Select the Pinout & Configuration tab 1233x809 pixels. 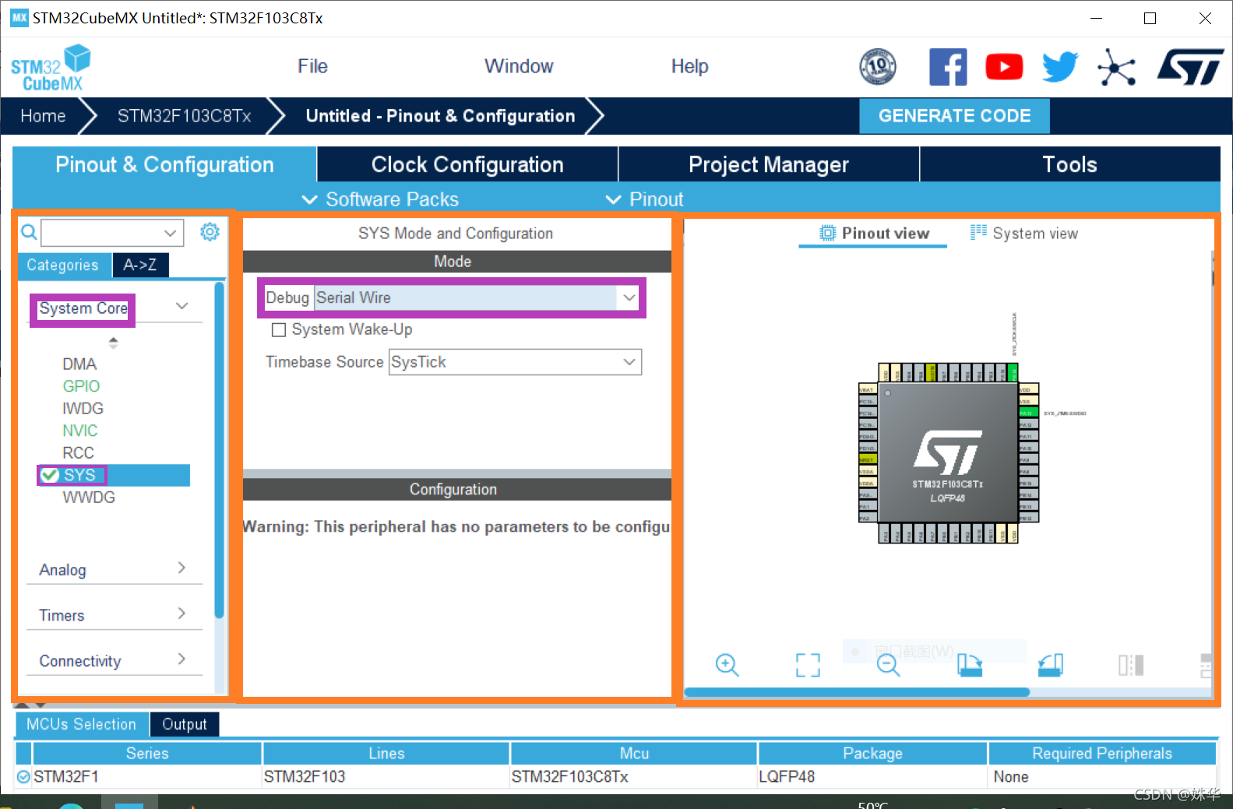[x=164, y=164]
